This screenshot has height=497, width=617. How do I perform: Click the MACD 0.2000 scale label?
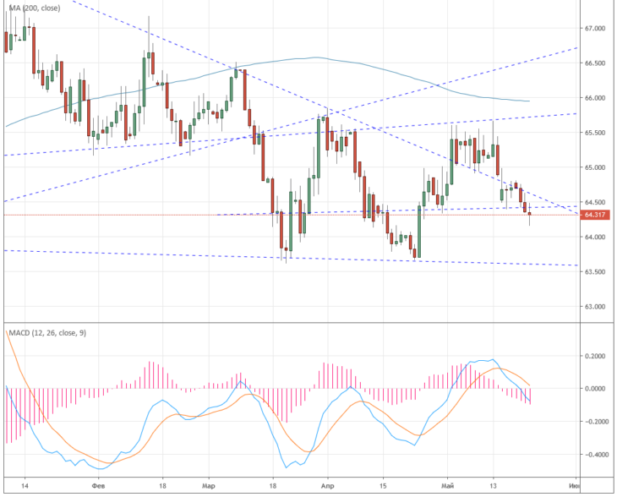(595, 356)
